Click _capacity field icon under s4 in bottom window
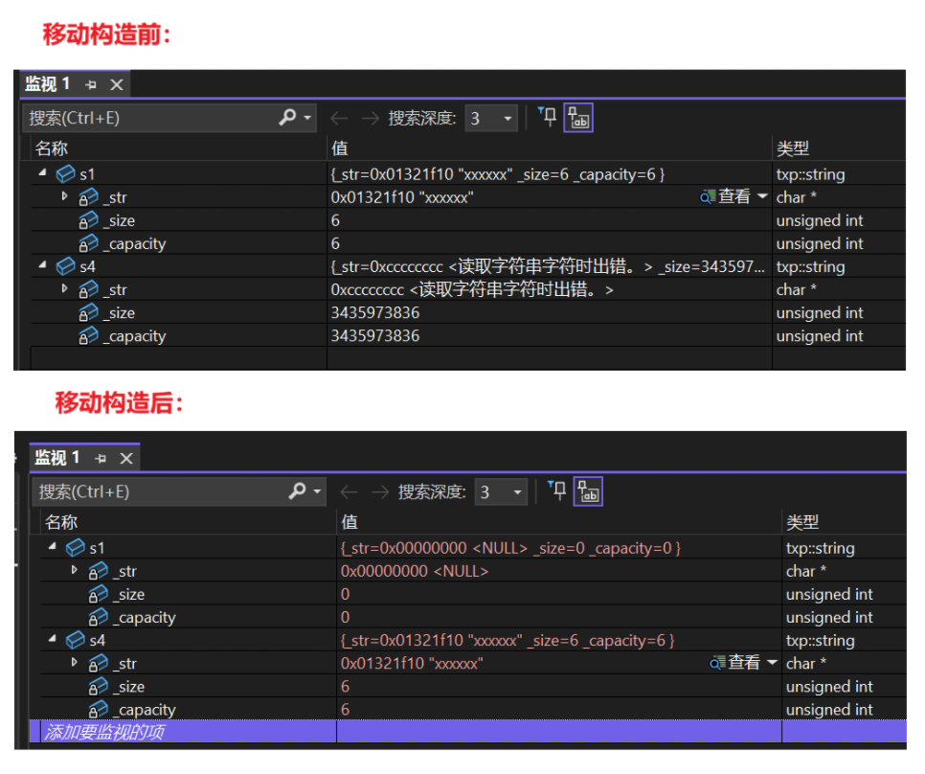 tap(98, 710)
